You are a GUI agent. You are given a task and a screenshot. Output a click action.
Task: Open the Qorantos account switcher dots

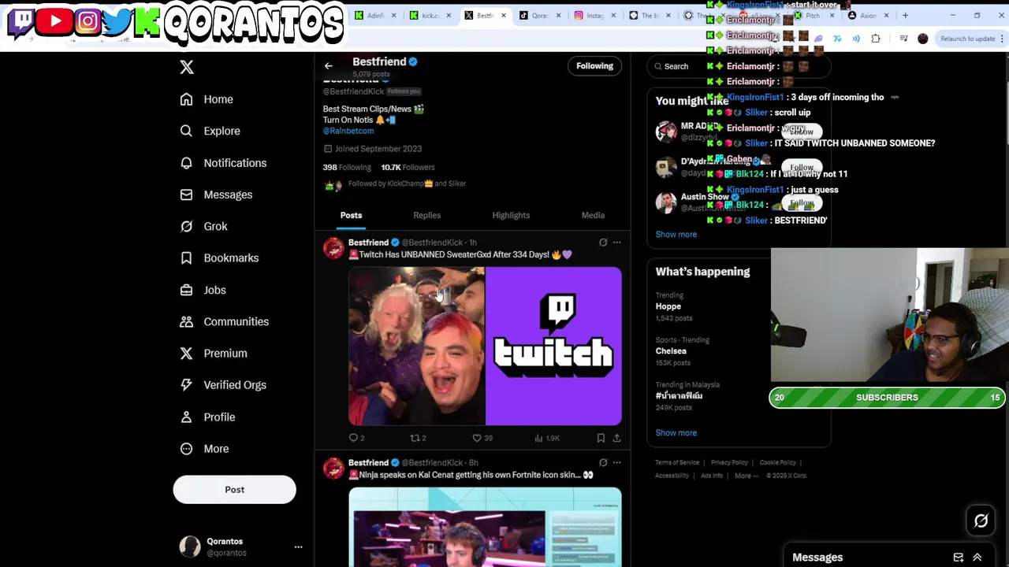tap(298, 547)
